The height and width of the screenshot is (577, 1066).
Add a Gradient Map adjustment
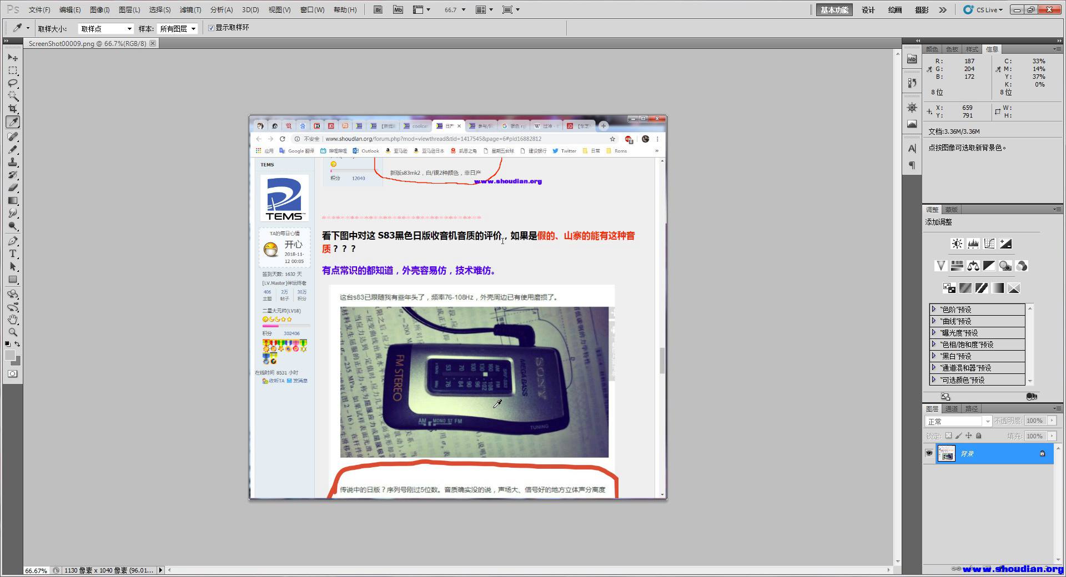(x=998, y=288)
